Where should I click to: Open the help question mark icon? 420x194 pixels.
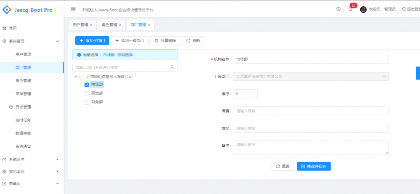(x=338, y=9)
